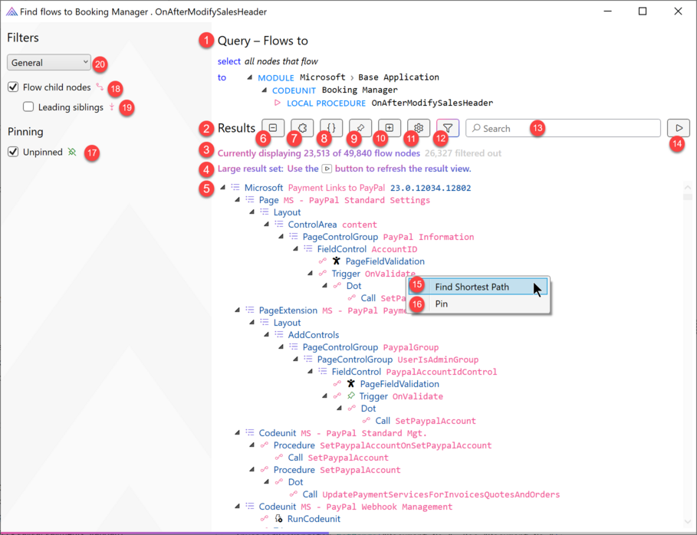Click the pin toolbar button in Results
The image size is (697, 535).
point(360,128)
